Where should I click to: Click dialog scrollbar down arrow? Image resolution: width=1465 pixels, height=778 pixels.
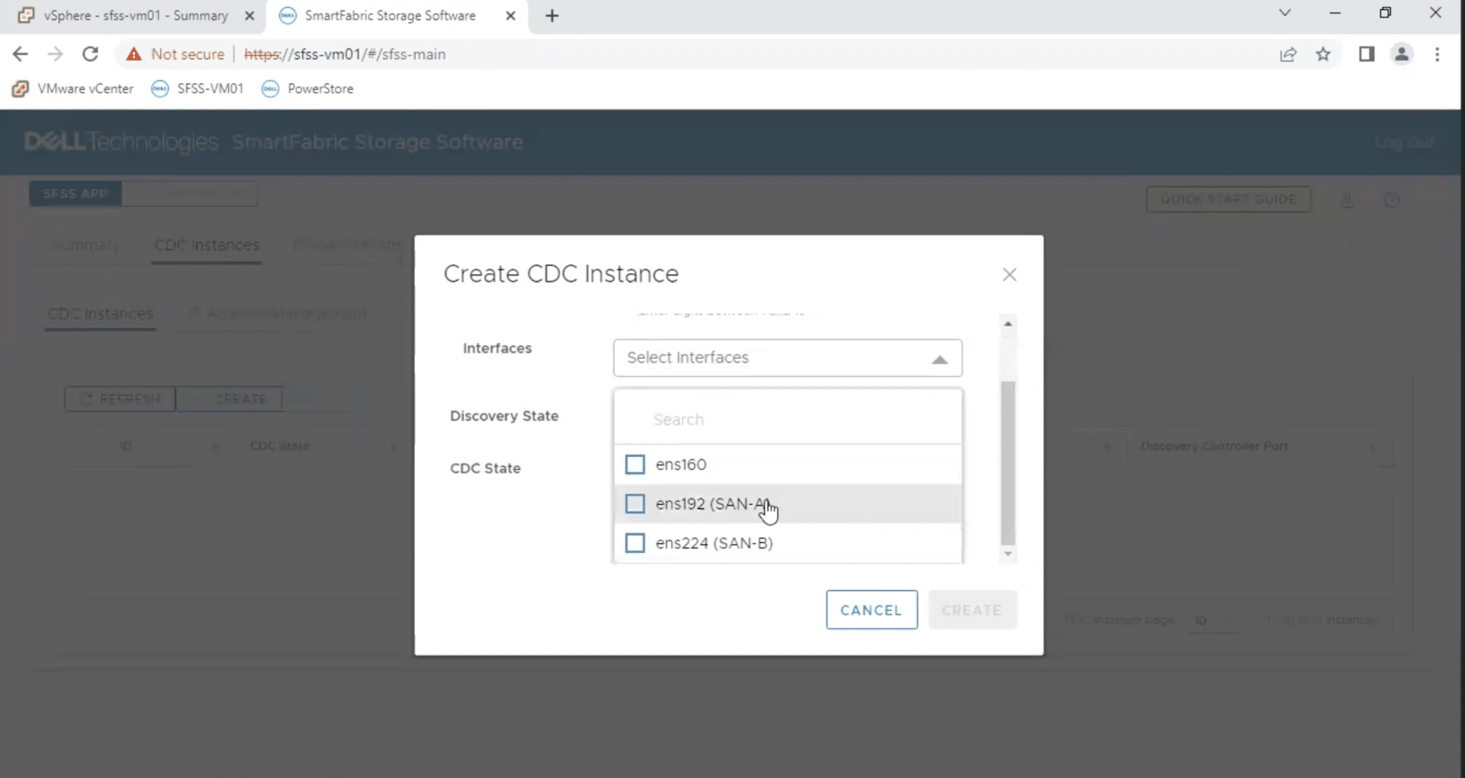click(1008, 554)
